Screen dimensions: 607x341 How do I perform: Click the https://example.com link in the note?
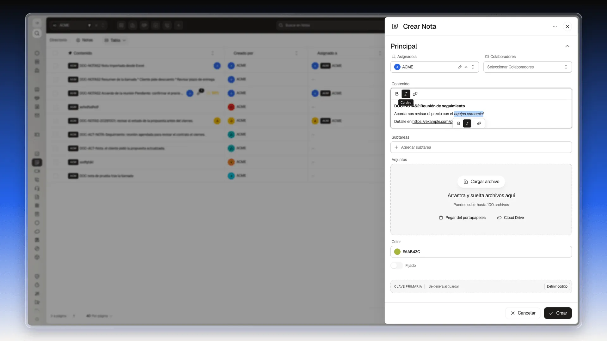(432, 122)
